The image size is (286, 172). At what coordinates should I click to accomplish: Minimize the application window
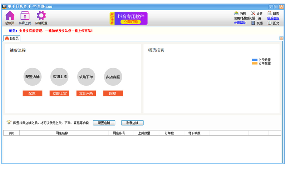pos(271,7)
